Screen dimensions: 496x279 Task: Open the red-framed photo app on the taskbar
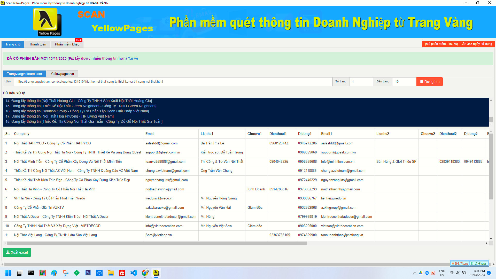tap(43, 273)
